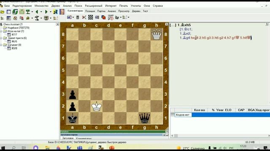Image resolution: width=270 pixels, height=151 pixels.
Task: Click the black queen on g1
Action: (x=144, y=118)
